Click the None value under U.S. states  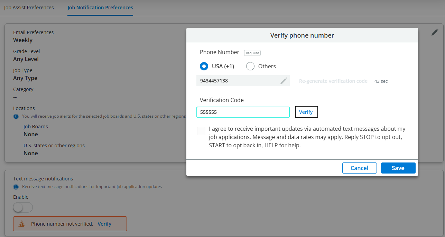coord(31,153)
